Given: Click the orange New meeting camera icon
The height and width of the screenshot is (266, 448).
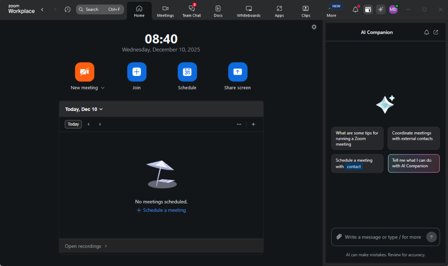Looking at the screenshot, I should pos(84,72).
